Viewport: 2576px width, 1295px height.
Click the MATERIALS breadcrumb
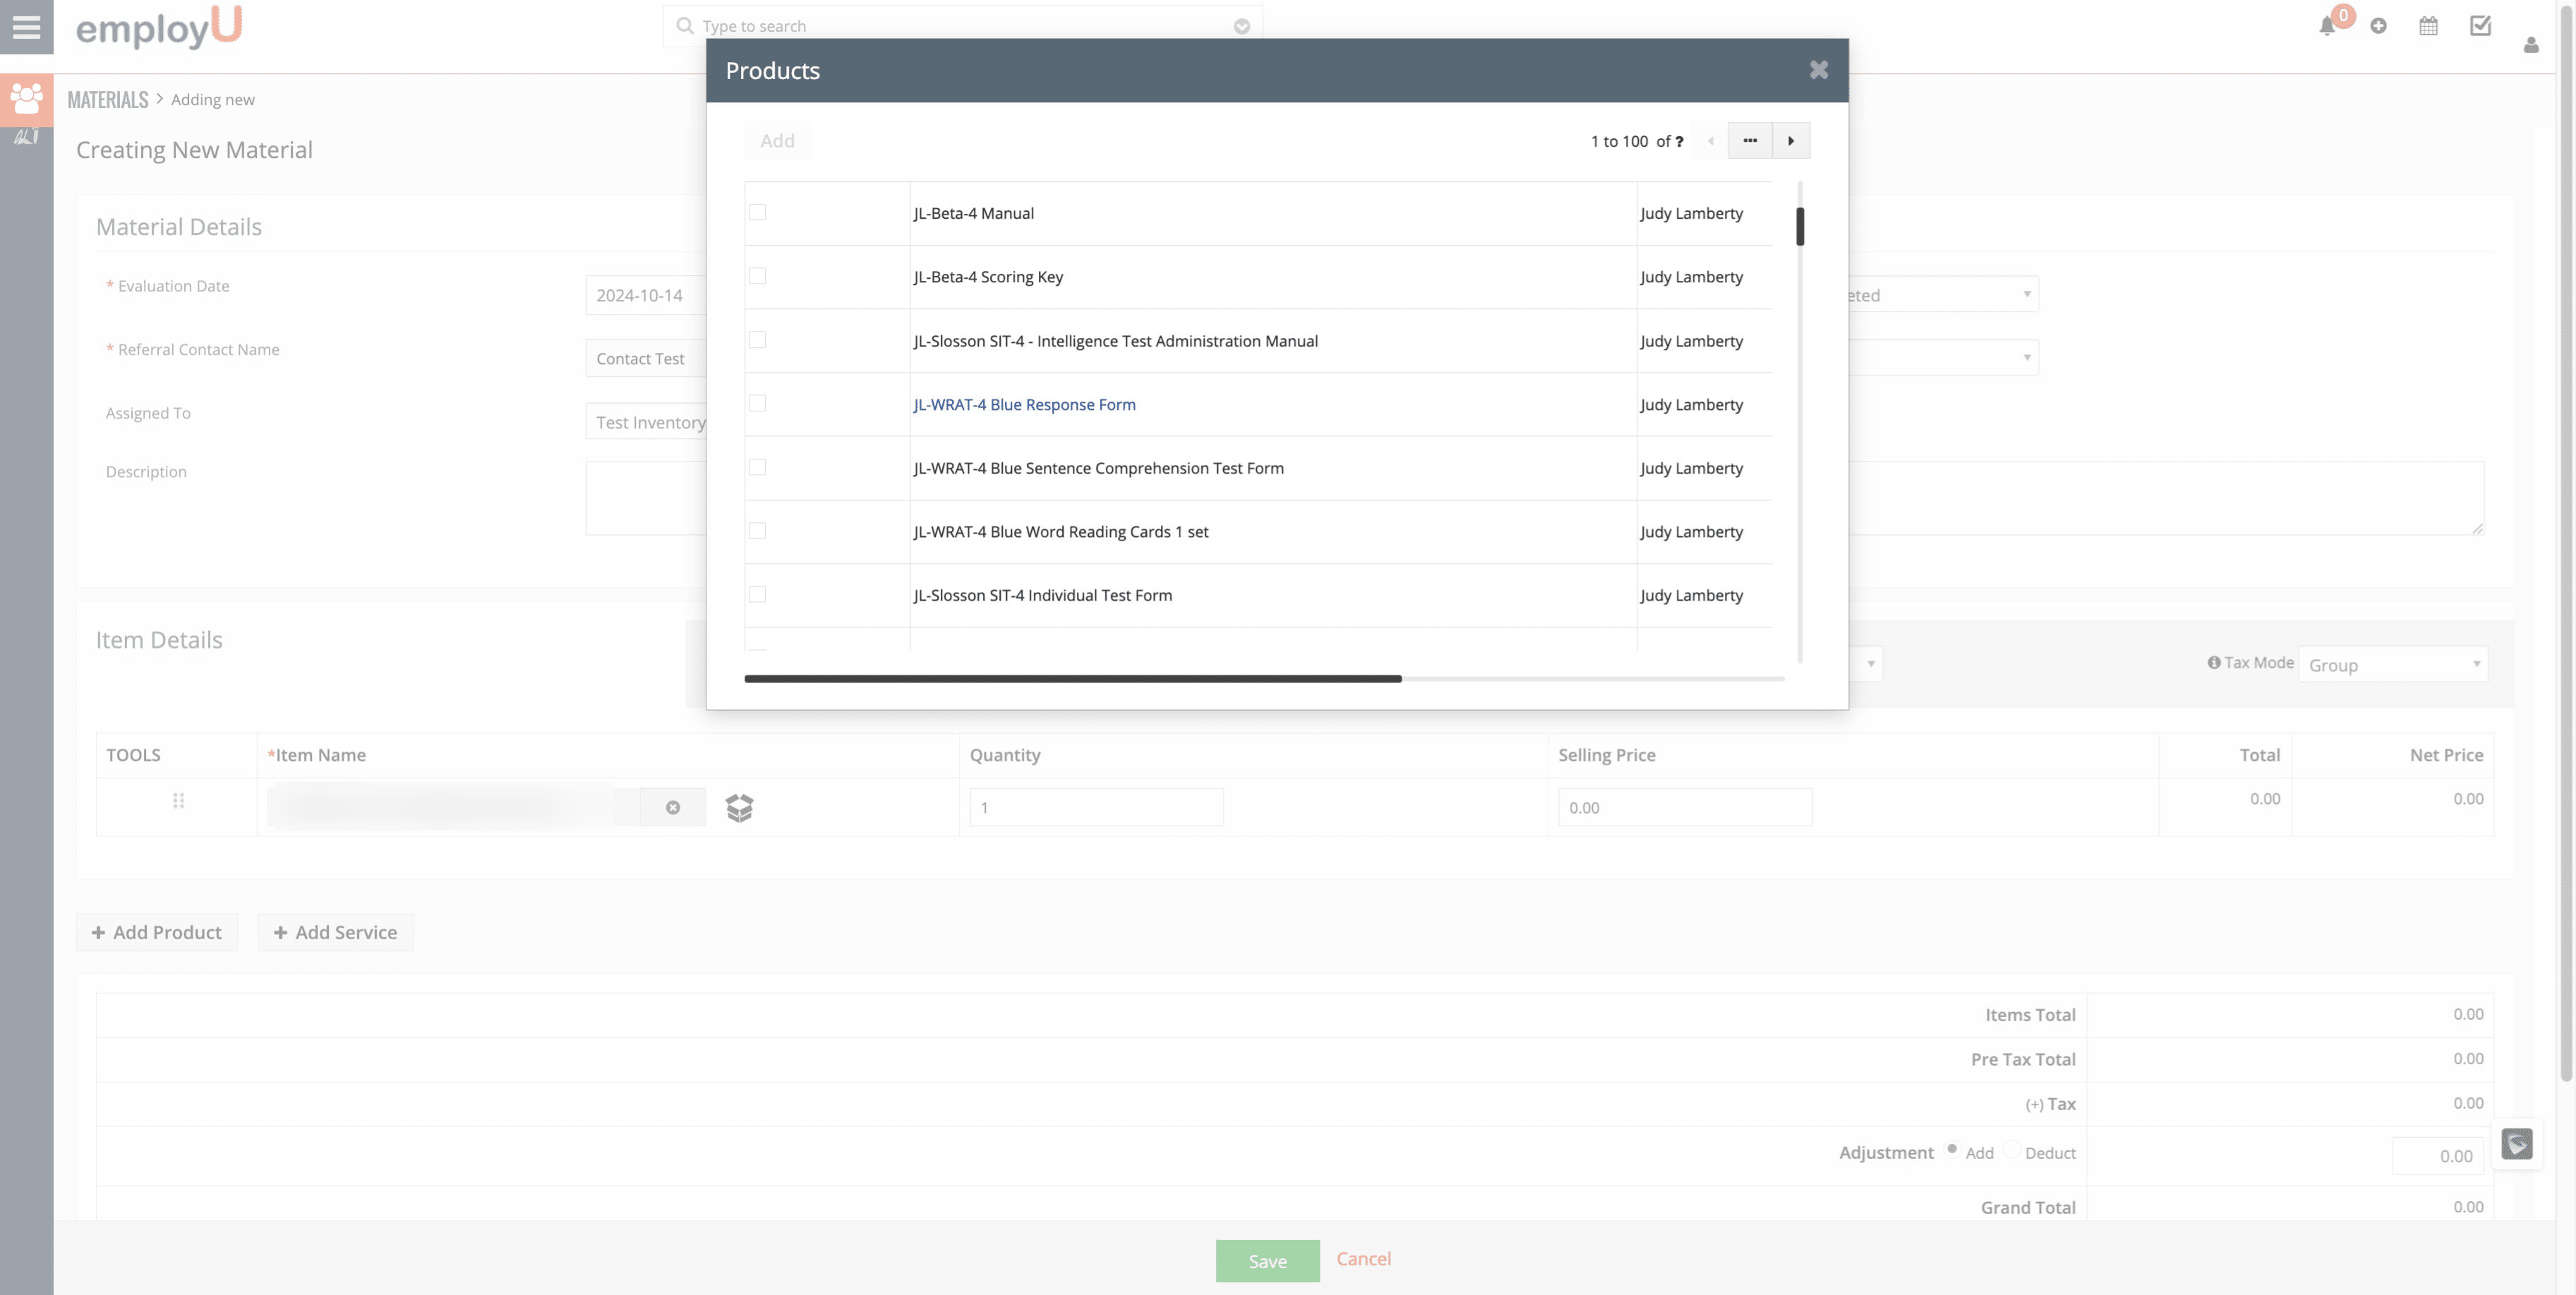click(107, 100)
